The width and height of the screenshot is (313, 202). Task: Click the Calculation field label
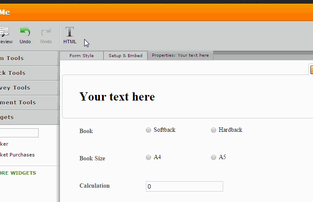pyautogui.click(x=95, y=186)
